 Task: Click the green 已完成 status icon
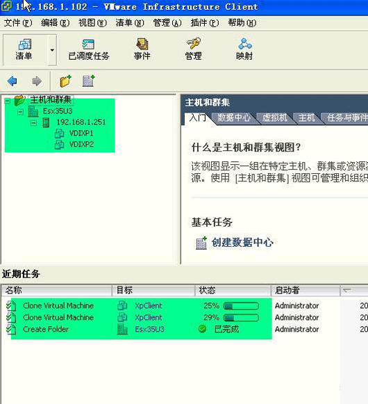tap(203, 329)
